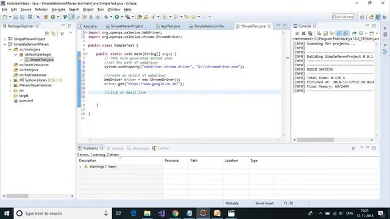This screenshot has width=390, height=219.
Task: Click the Last Edit Location arrow icon
Action: pyautogui.click(x=187, y=17)
